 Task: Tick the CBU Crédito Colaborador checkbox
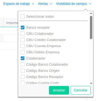22,40
